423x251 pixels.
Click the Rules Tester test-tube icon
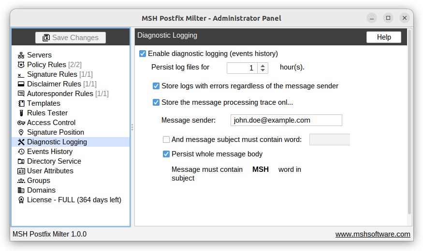(21, 113)
